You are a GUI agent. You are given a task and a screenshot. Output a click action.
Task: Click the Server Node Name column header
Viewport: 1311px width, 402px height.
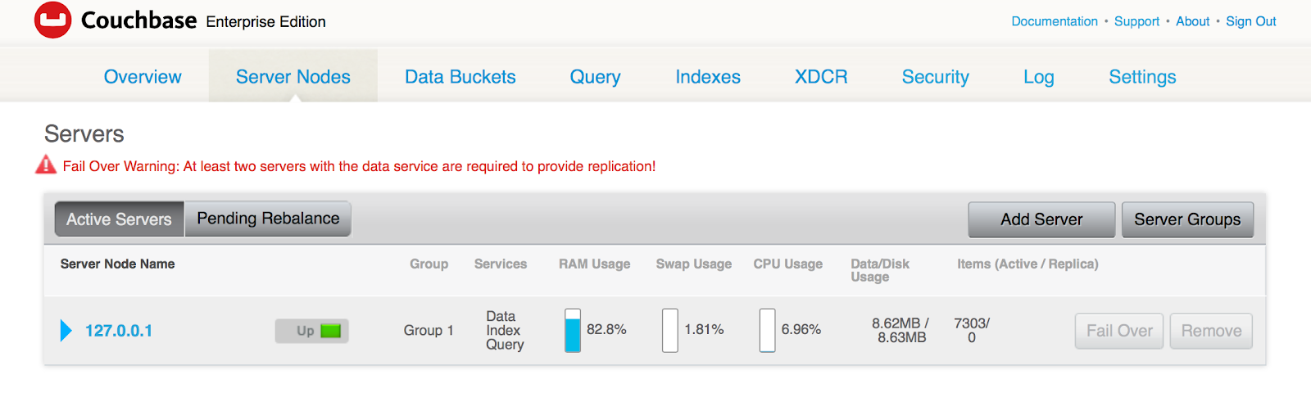coord(117,264)
